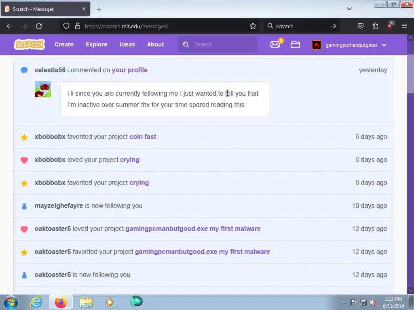This screenshot has width=414, height=310.
Task: Click the browser search box with 'scratch'
Action: point(301,26)
